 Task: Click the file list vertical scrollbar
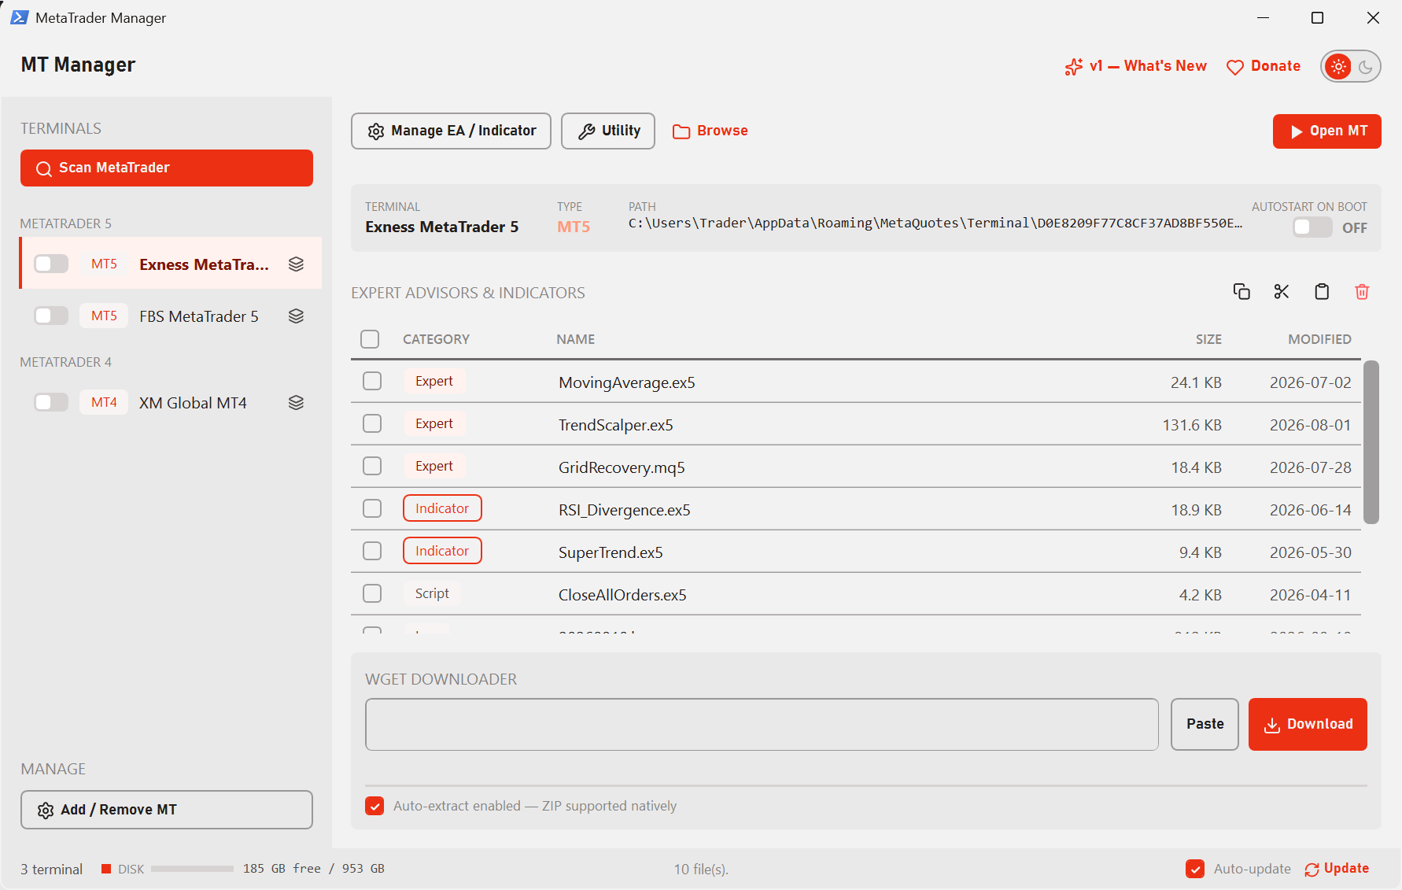(x=1371, y=442)
